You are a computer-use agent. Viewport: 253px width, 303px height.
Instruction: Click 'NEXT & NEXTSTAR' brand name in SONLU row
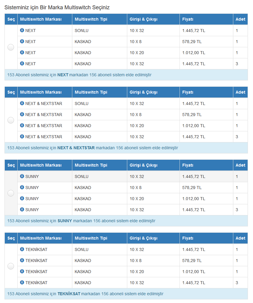point(44,103)
